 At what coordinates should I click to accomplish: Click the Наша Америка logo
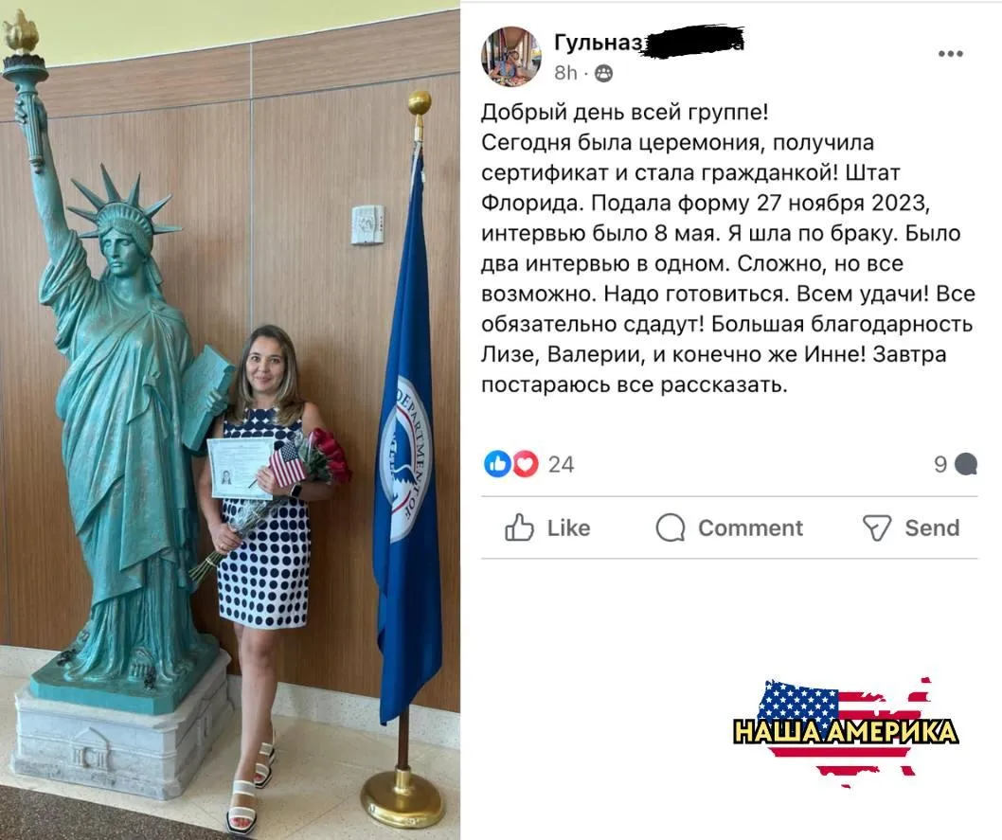(846, 729)
